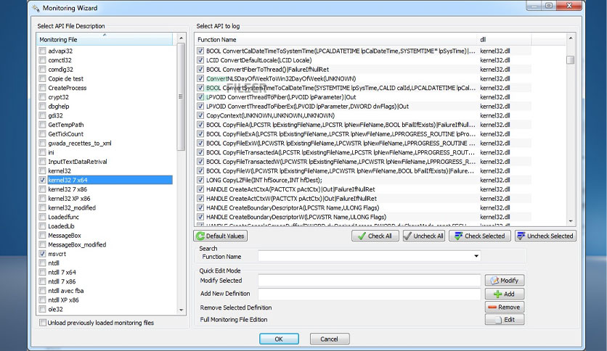
Task: Click the function list scroll-up arrow
Action: tap(571, 38)
